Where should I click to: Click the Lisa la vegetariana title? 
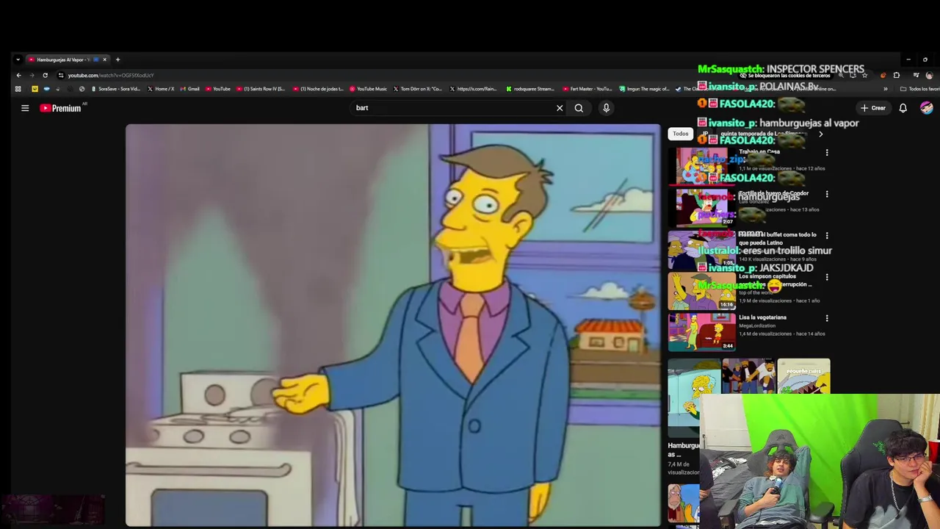point(762,317)
